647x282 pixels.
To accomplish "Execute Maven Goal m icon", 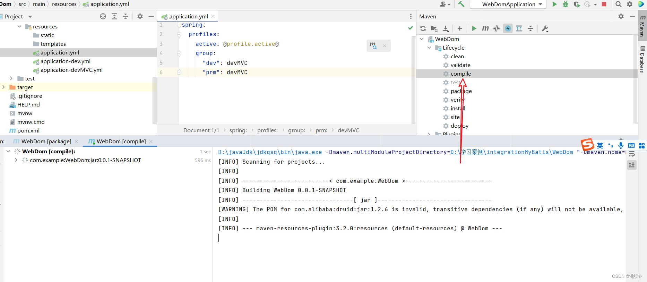I will point(485,28).
